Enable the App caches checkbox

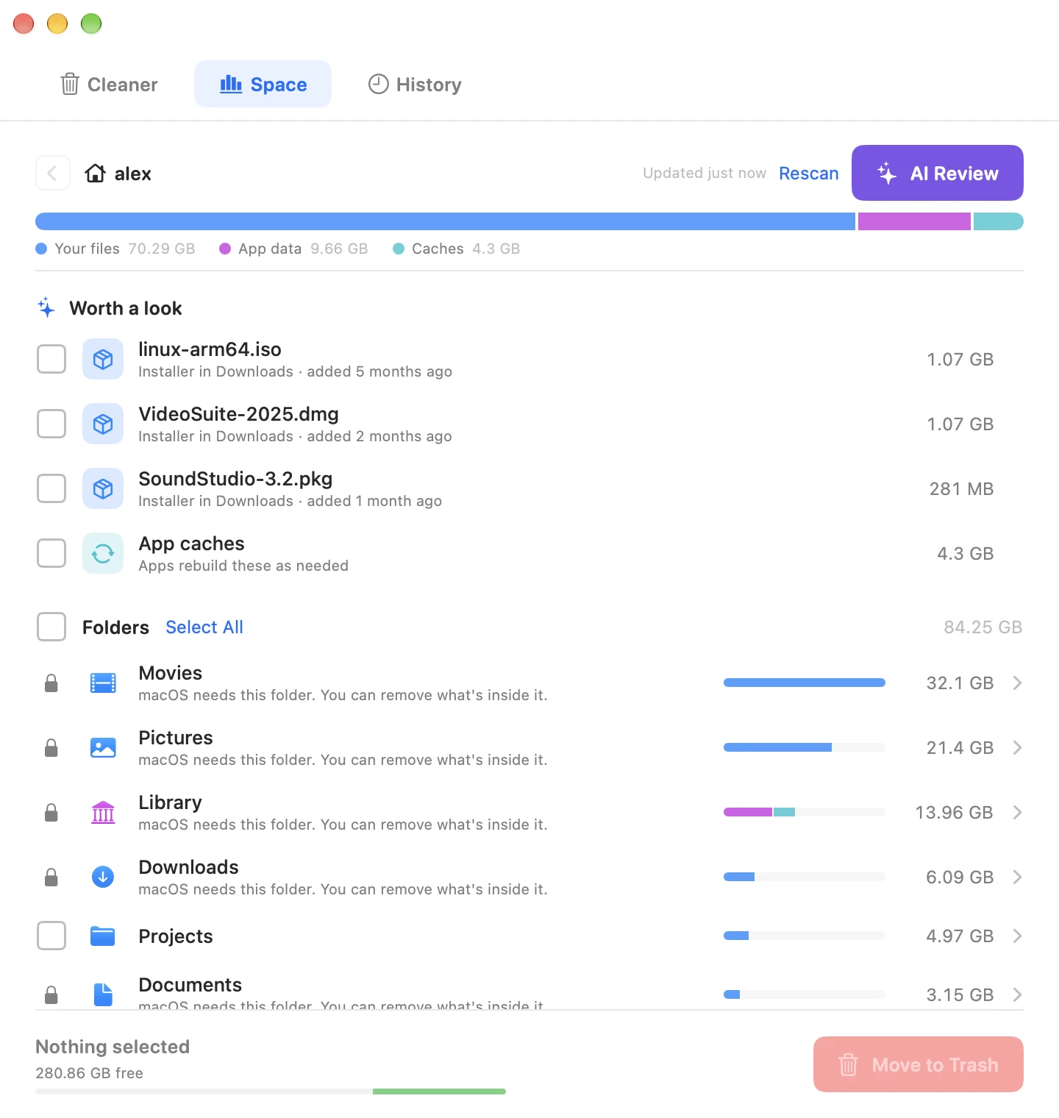[51, 553]
